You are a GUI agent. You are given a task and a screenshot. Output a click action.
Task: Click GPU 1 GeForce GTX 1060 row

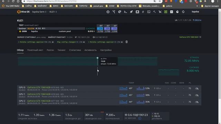(109, 95)
